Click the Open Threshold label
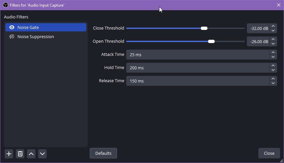Viewport: 284px width, 163px height. tap(108, 41)
